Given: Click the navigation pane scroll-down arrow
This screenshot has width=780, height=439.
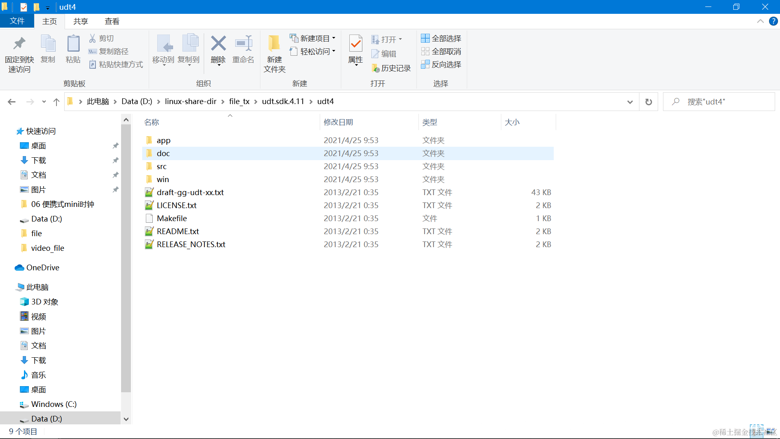Looking at the screenshot, I should pyautogui.click(x=126, y=419).
